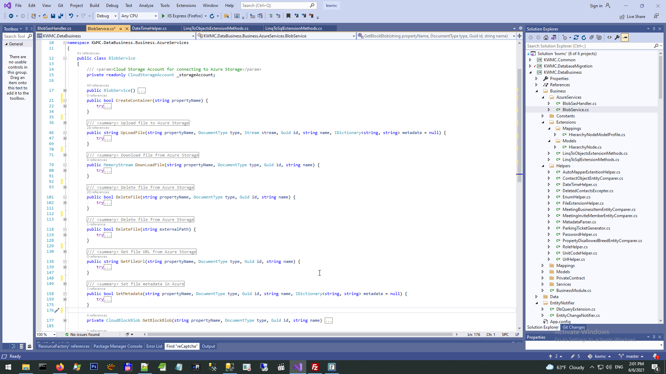Click the Live Share icon
Viewport: 666px width, 374px height.
[622, 17]
